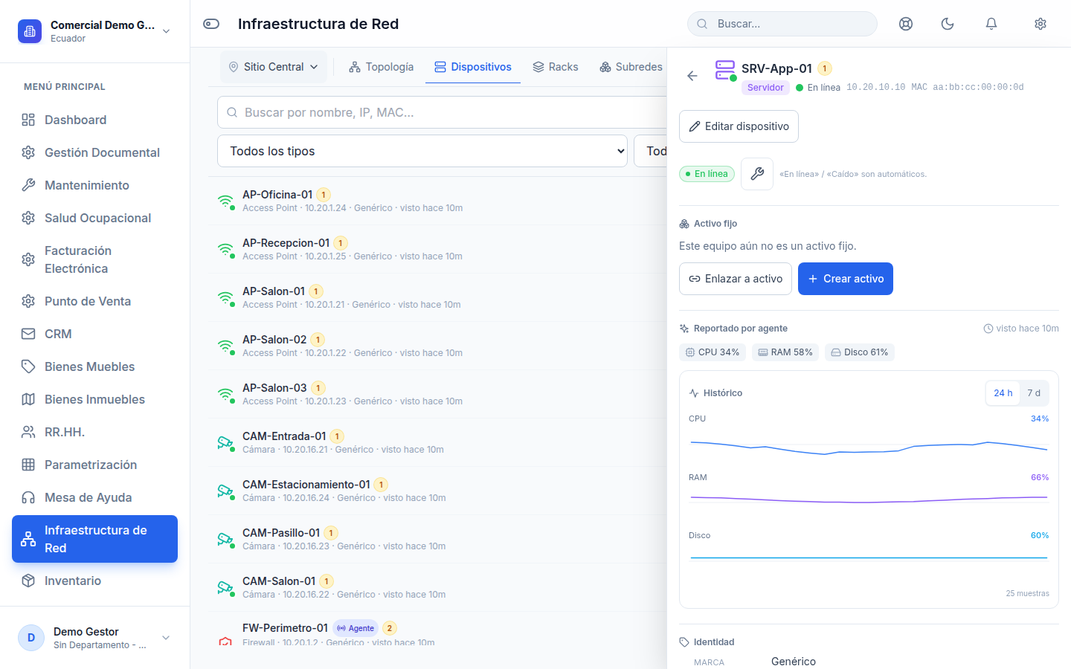Open the notifications bell
The height and width of the screenshot is (669, 1071).
(x=991, y=24)
